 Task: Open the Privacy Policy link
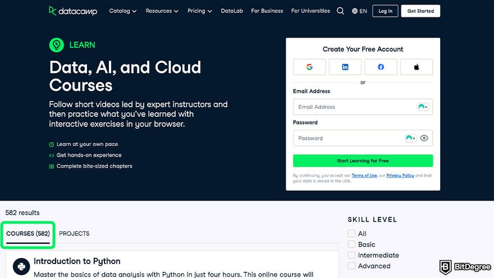coord(400,176)
